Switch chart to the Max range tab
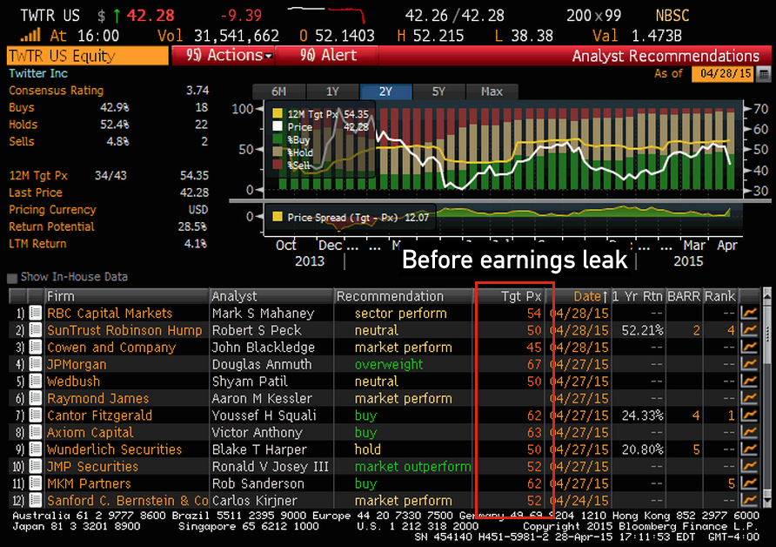This screenshot has width=776, height=547. click(492, 91)
